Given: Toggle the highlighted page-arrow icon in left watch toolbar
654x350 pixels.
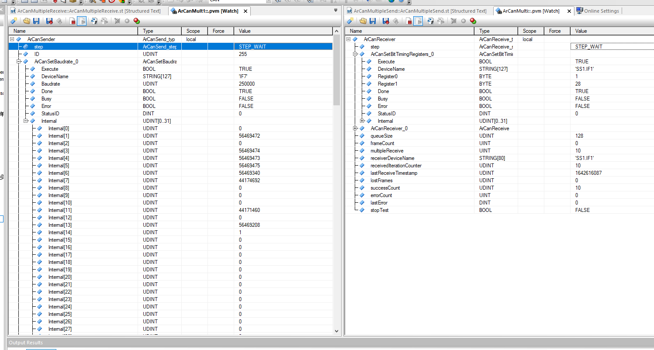Looking at the screenshot, I should (x=82, y=21).
